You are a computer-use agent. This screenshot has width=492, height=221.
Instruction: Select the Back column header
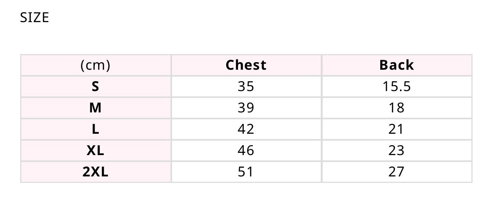396,65
